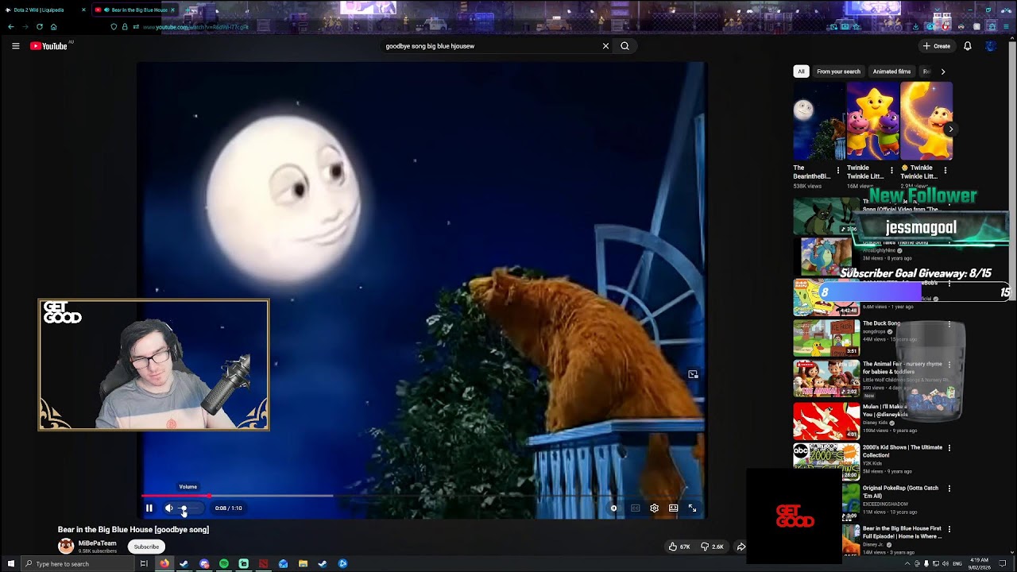Go to the YouTube home logo
Image resolution: width=1017 pixels, height=572 pixels.
click(x=49, y=46)
